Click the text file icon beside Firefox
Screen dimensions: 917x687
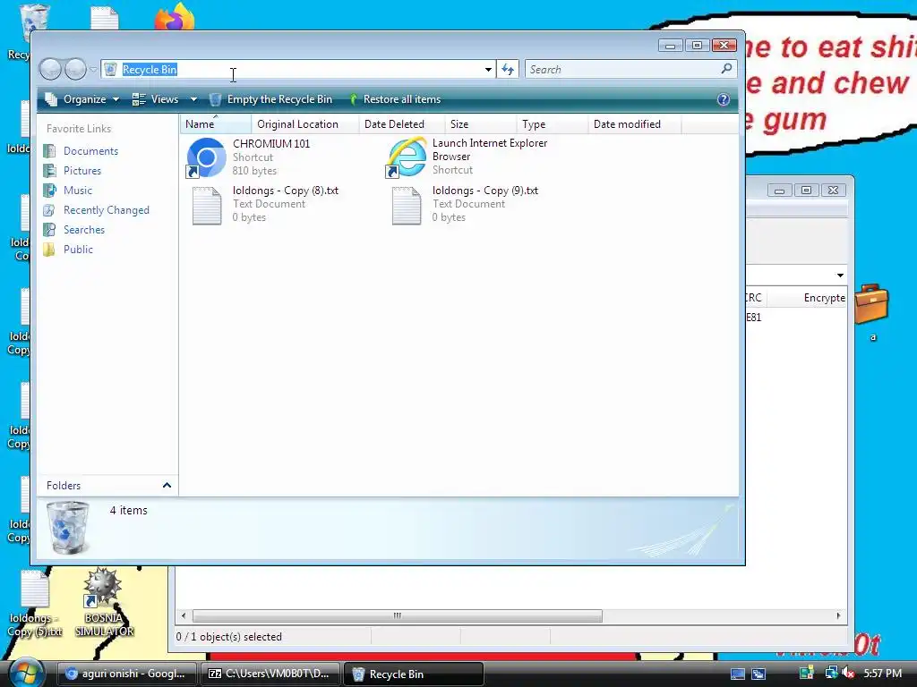pyautogui.click(x=105, y=18)
